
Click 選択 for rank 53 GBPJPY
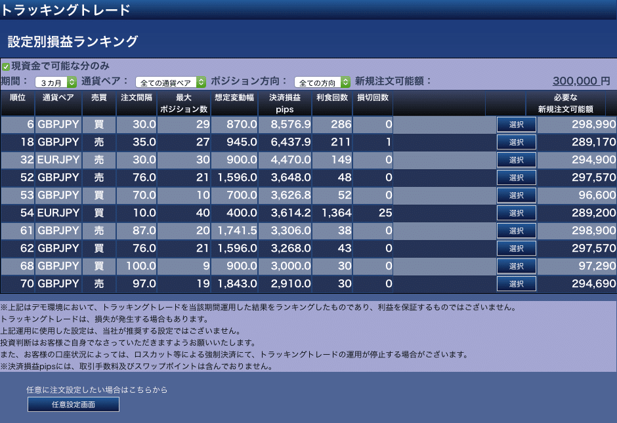(517, 195)
